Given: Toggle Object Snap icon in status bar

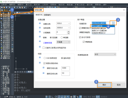Looking at the screenshot, I should coord(59,97).
